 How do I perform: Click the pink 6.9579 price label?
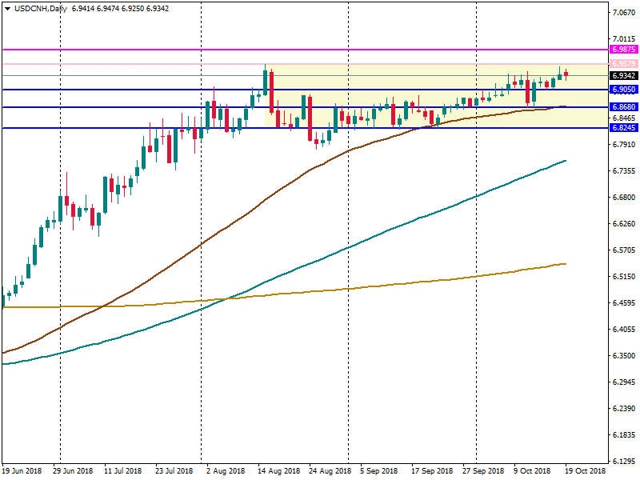[622, 64]
